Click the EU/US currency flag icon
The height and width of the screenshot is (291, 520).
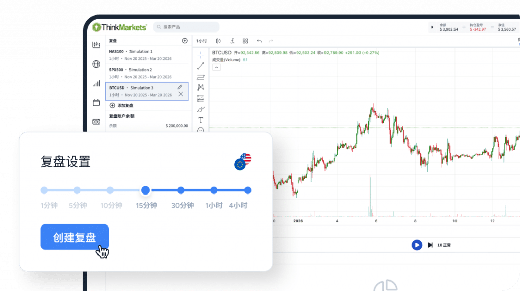(243, 161)
